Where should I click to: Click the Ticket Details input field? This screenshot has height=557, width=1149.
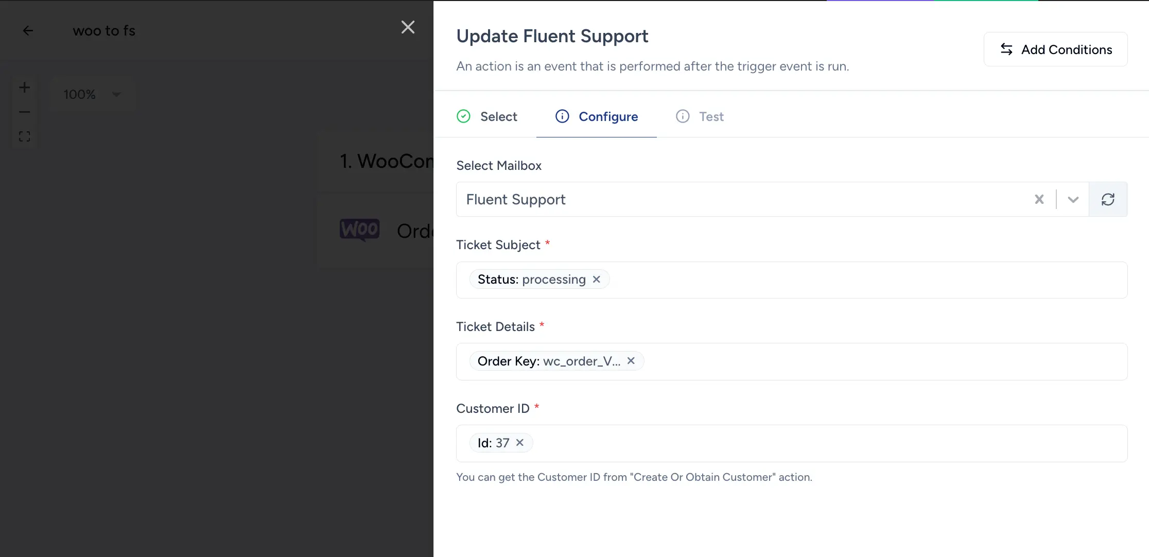point(792,360)
